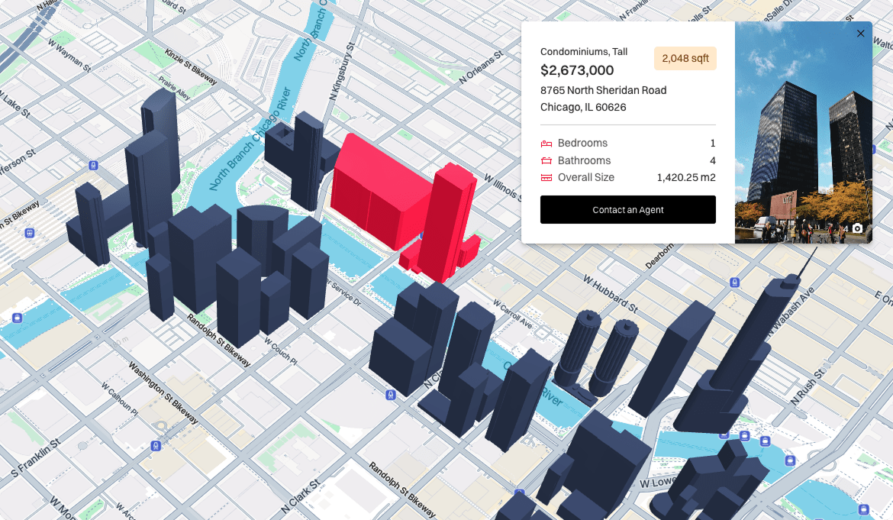Click the W Couch Pl street label

coord(280,350)
